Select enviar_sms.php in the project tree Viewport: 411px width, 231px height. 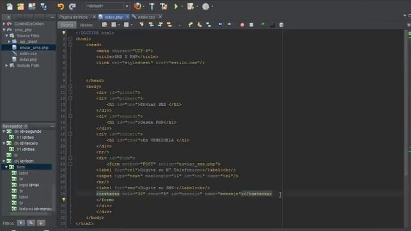click(x=34, y=47)
